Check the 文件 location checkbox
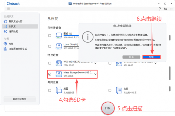This screenshot has width=175, height=116. tap(110, 90)
